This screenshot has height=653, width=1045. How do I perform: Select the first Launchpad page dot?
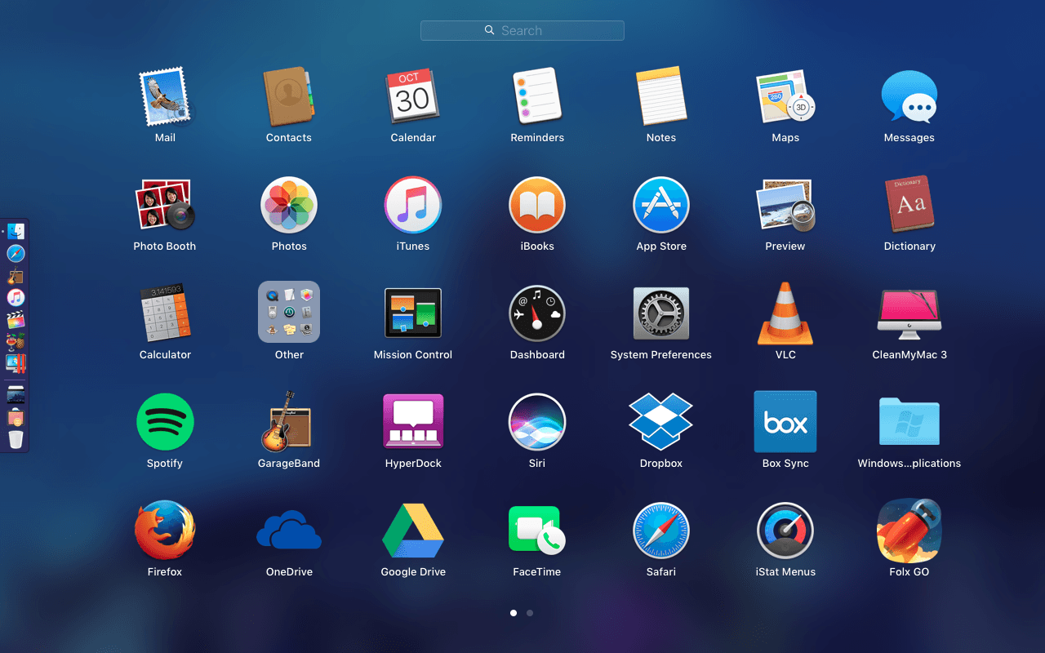tap(514, 612)
